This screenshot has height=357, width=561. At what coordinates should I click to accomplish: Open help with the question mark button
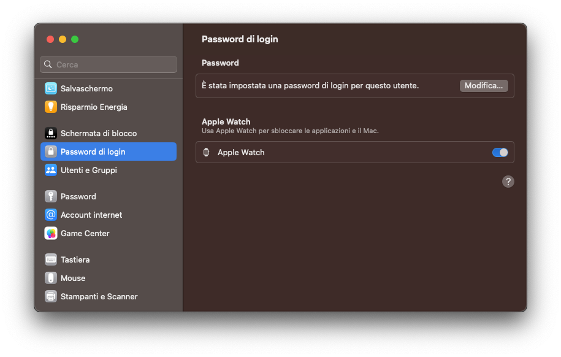click(508, 182)
